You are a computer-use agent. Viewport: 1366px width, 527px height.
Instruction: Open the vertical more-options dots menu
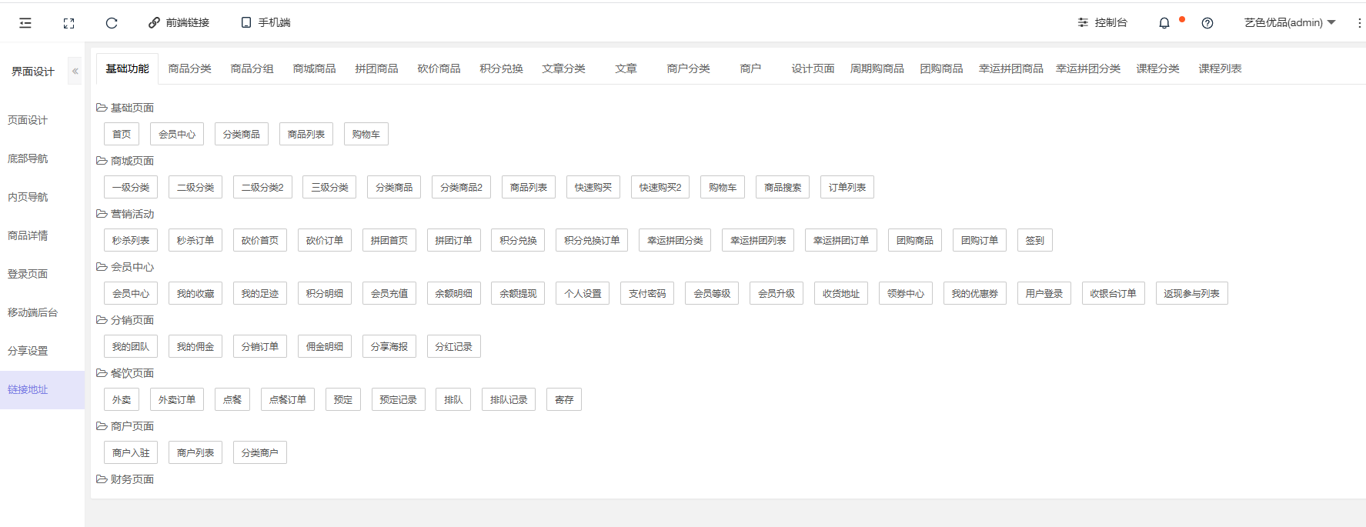pyautogui.click(x=1359, y=23)
